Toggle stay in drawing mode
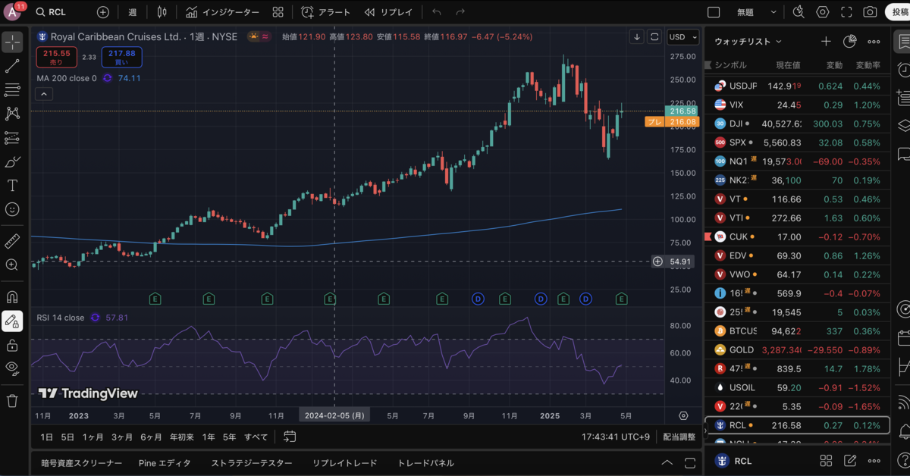 [12, 321]
